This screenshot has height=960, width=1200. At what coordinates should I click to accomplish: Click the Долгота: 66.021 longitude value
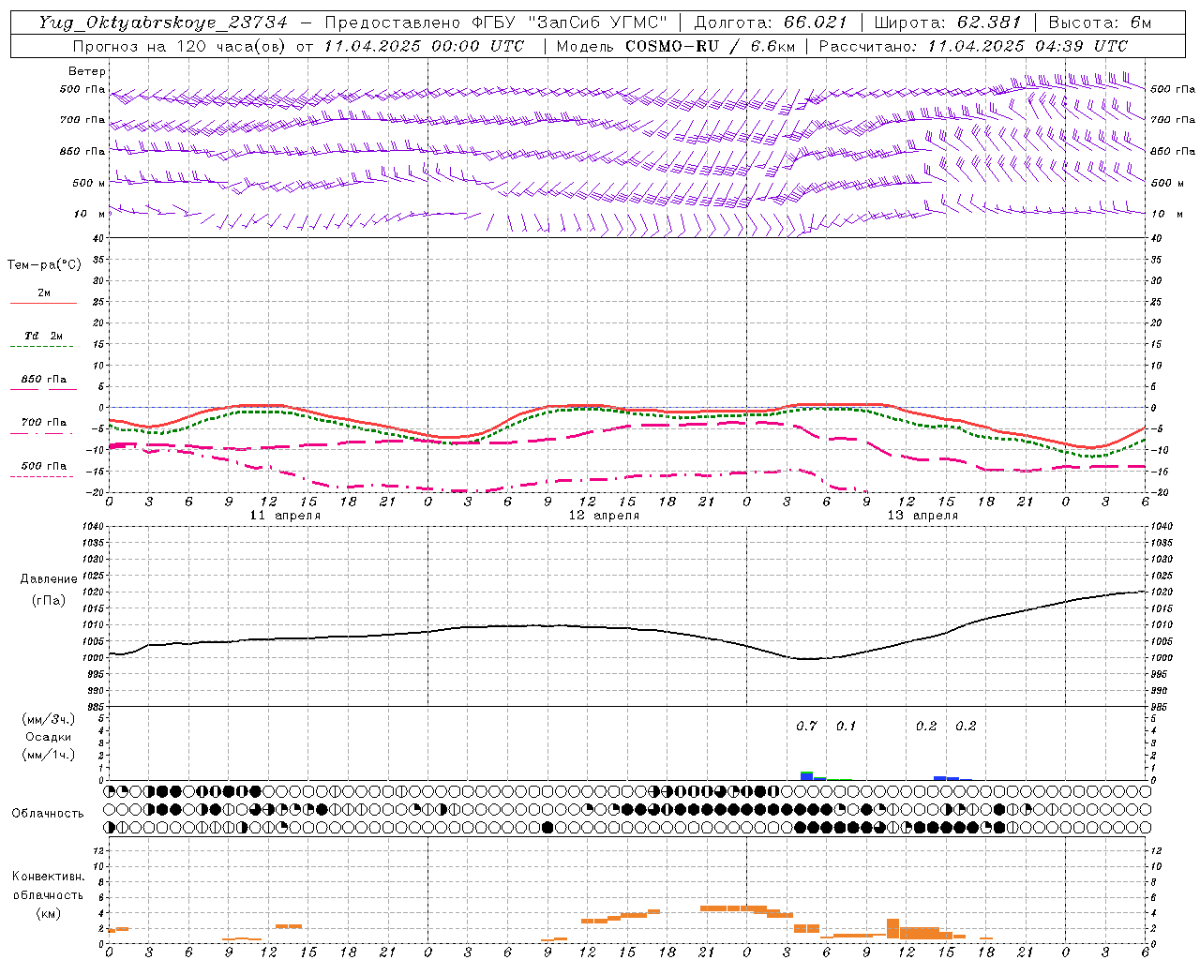click(x=771, y=22)
